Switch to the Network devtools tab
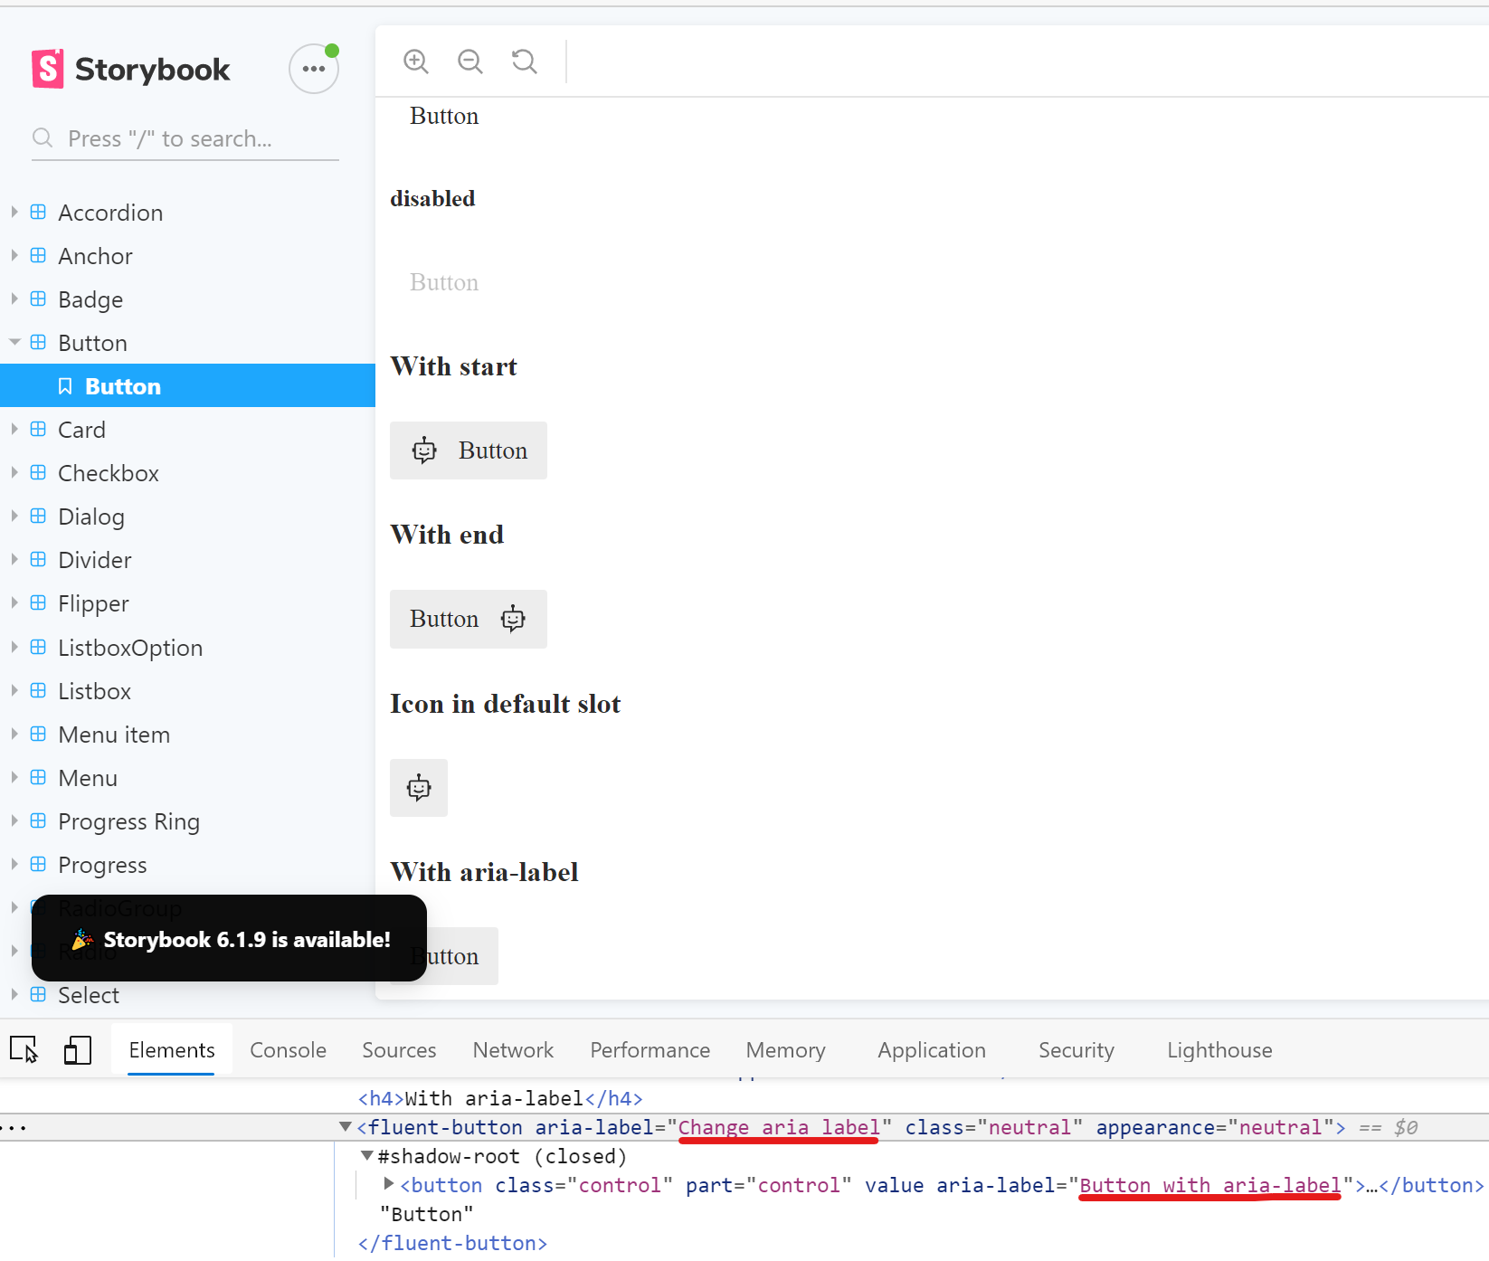1489x1261 pixels. click(x=513, y=1050)
